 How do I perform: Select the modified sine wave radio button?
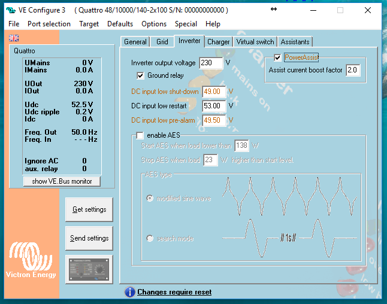[150, 198]
